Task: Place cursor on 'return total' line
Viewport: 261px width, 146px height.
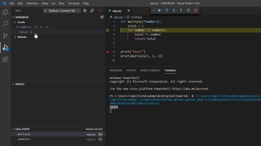Action: [x=145, y=39]
